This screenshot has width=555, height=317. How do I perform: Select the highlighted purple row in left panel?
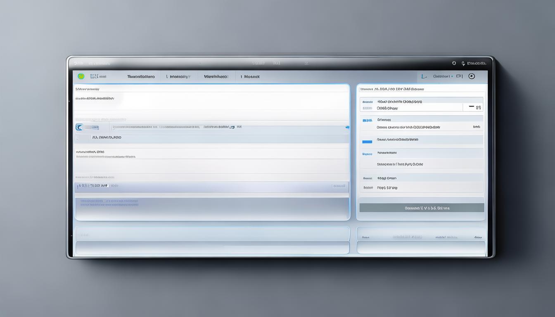[x=211, y=187]
